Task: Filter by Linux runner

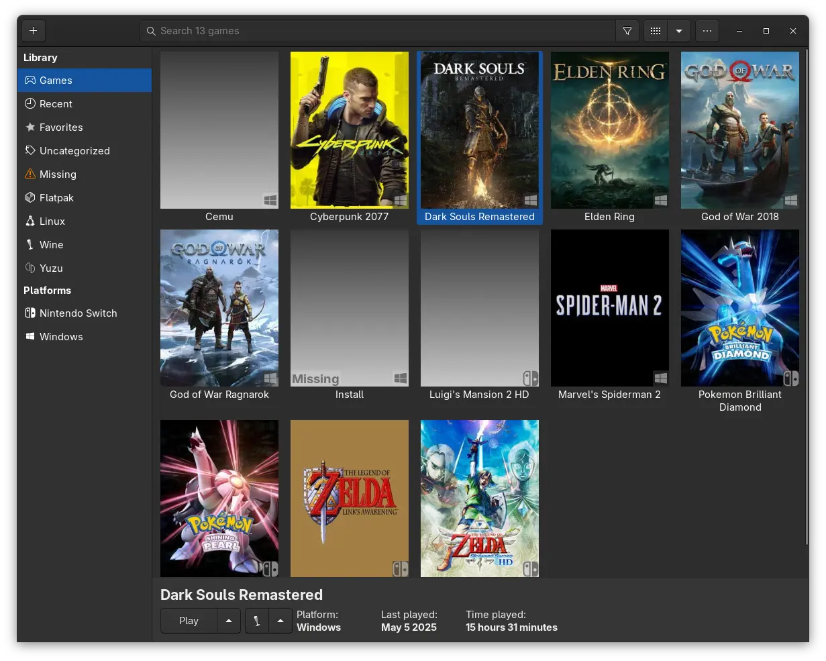Action: pos(85,221)
